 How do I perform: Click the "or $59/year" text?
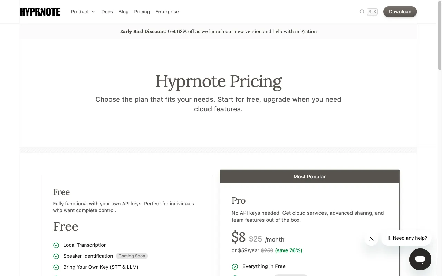tap(246, 250)
